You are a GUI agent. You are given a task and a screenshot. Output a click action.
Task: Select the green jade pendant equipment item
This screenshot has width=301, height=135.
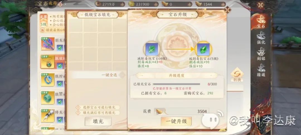(x=48, y=98)
